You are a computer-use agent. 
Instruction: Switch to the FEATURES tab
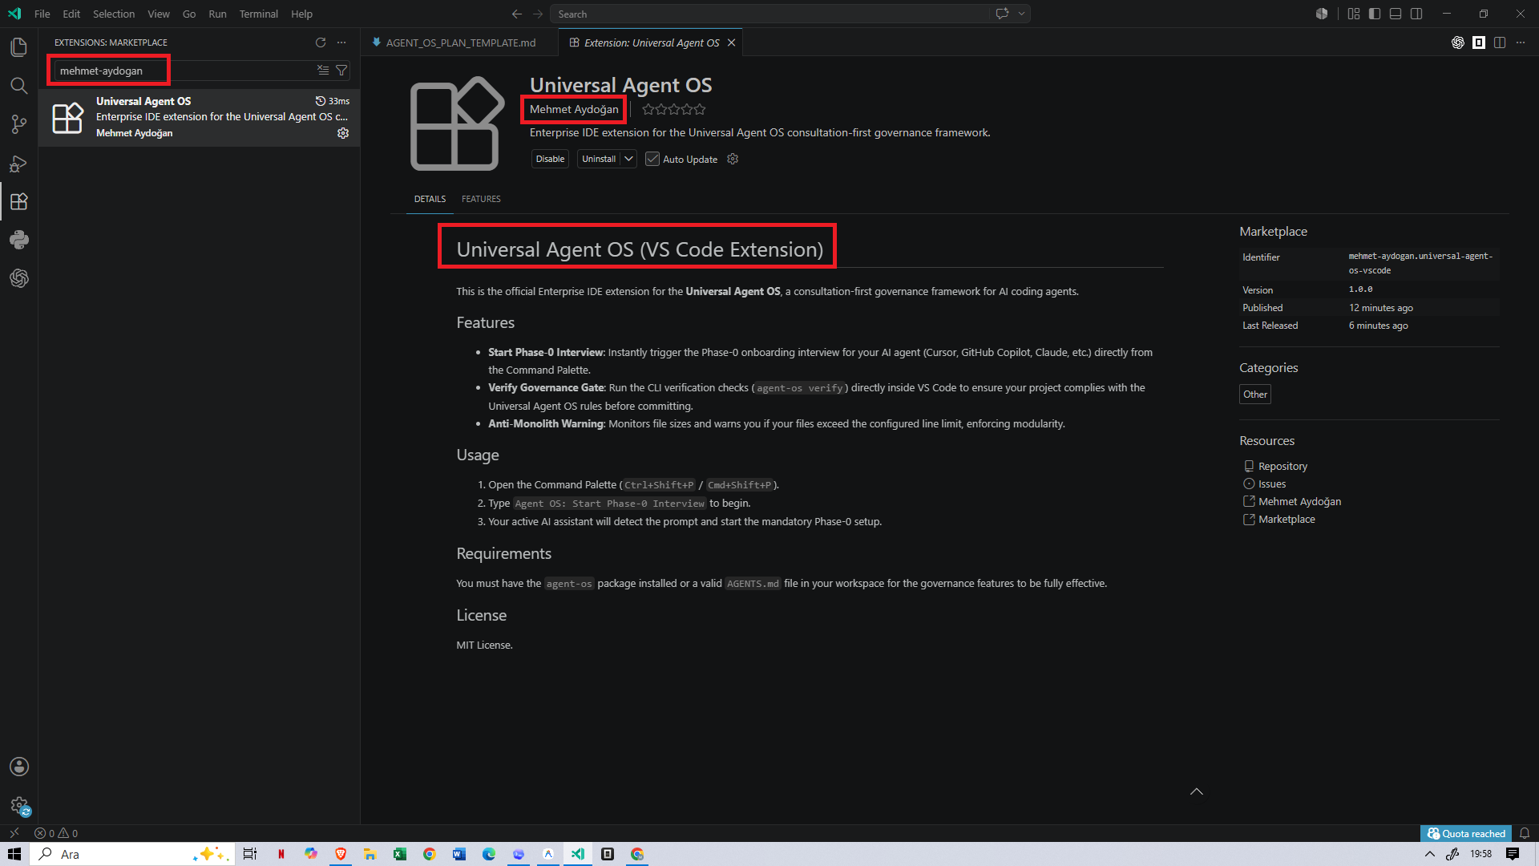pyautogui.click(x=481, y=199)
